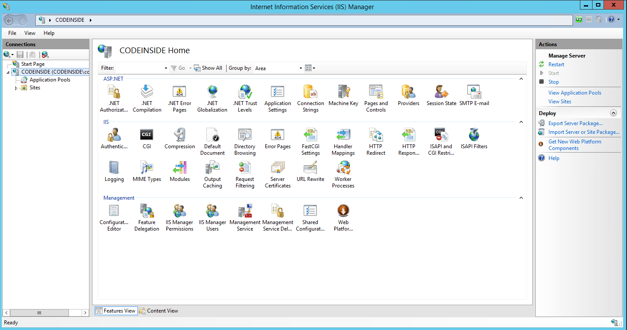The height and width of the screenshot is (330, 627).
Task: Expand the Sites tree node
Action: 17,88
